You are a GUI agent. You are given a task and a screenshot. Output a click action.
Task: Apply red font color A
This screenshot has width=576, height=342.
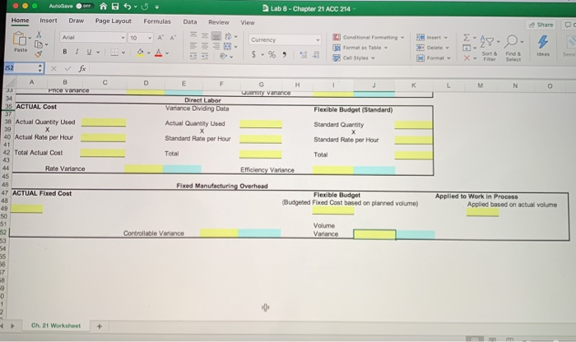[x=158, y=53]
